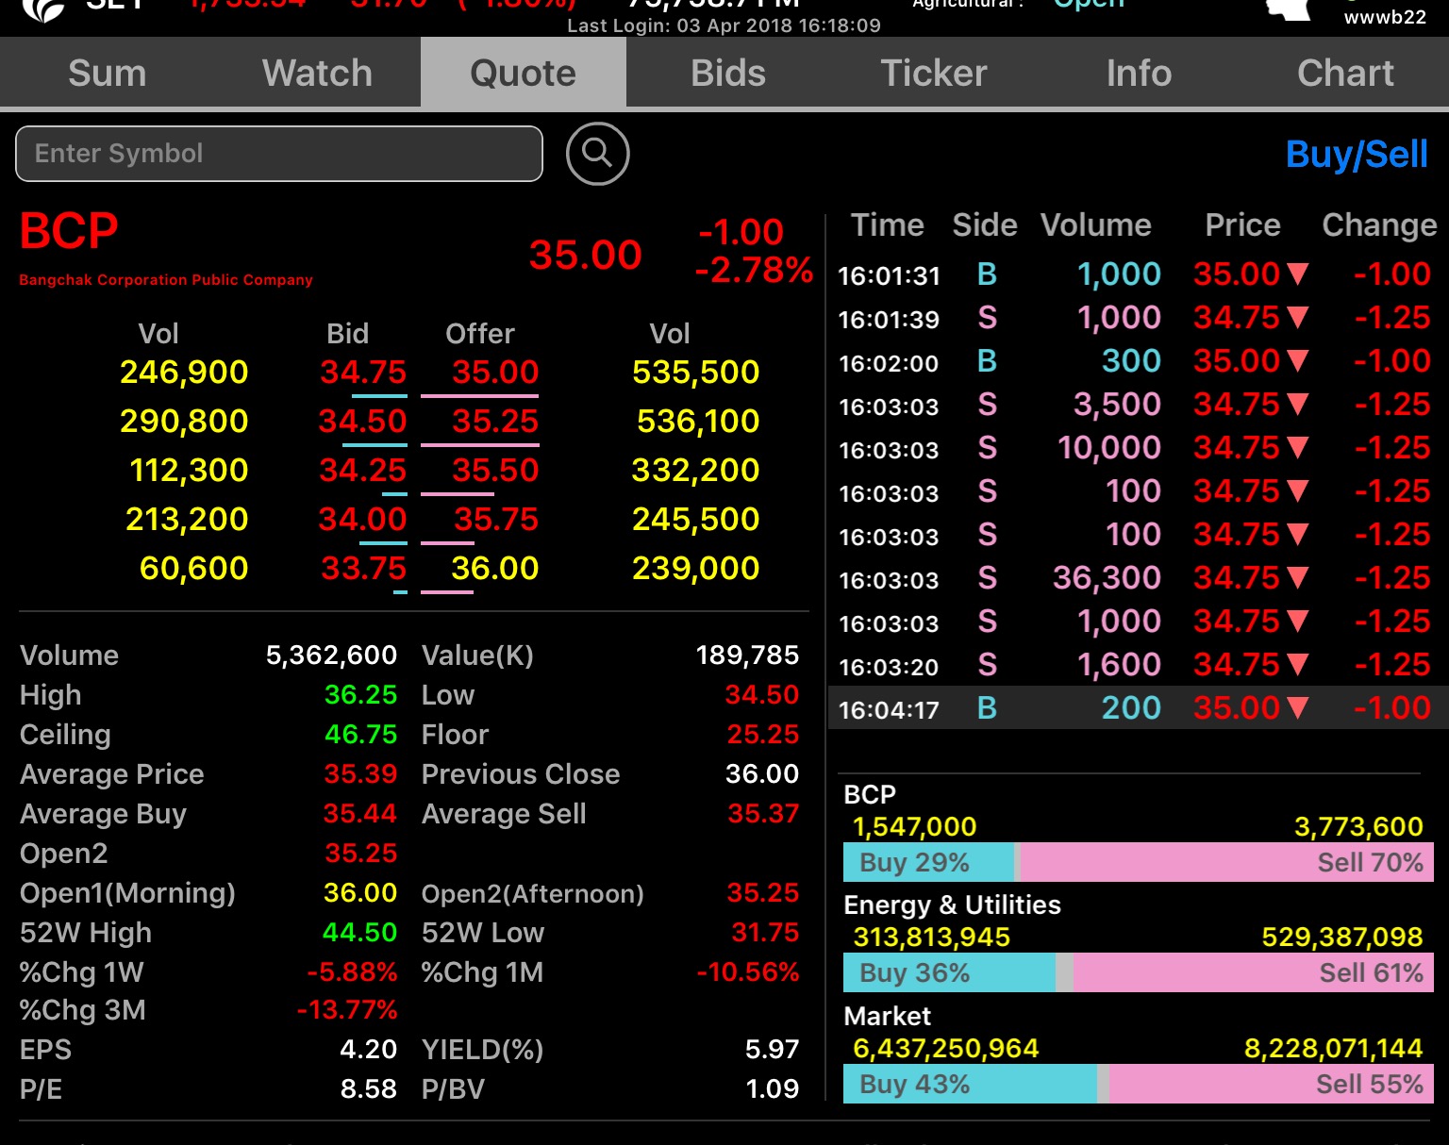Tap the EPS value 4.20
The height and width of the screenshot is (1145, 1449).
pyautogui.click(x=369, y=1049)
